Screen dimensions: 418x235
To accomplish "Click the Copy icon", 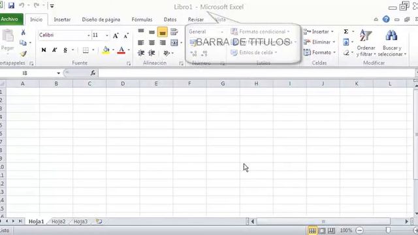I will 24,42.
